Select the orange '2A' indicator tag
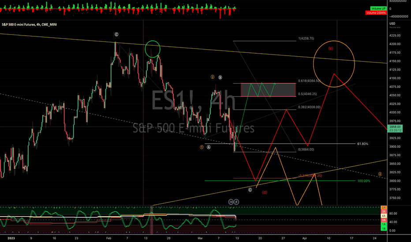Viewport: 411px width, 242px height. pyautogui.click(x=384, y=208)
